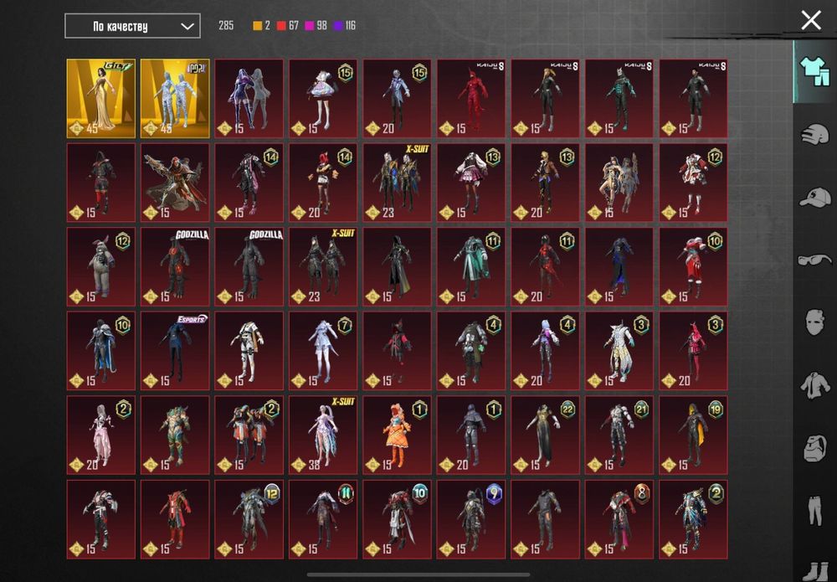Select the winged angel outfit in second row
This screenshot has height=582, width=837.
click(x=619, y=183)
